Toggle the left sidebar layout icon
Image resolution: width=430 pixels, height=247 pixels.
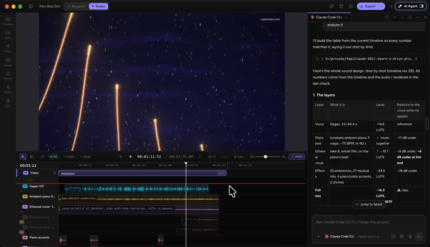click(31, 6)
